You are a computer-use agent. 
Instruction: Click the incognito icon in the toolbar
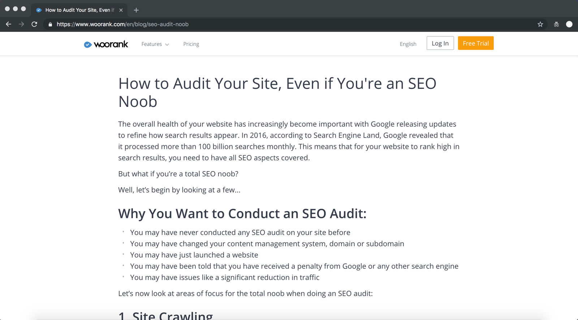556,24
